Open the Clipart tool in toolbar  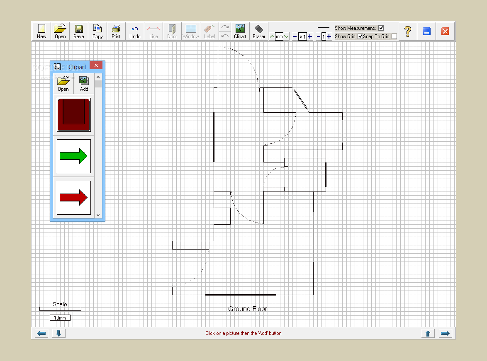click(240, 31)
